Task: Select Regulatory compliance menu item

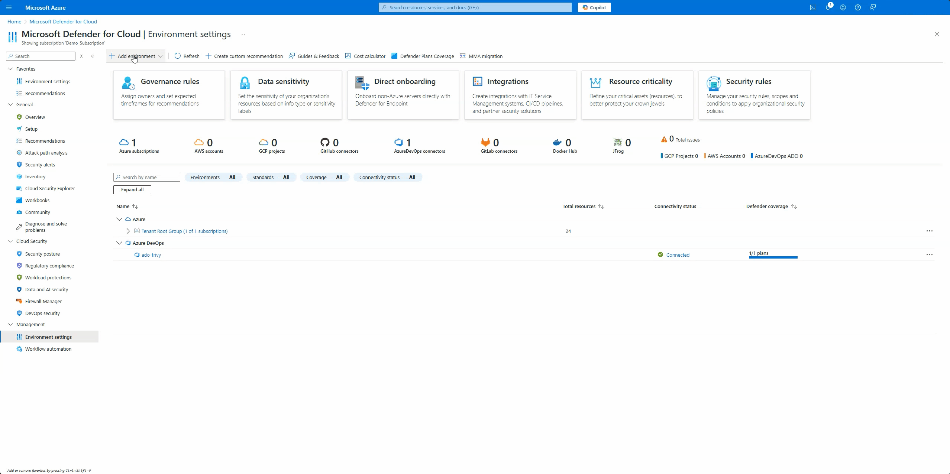Action: 49,266
